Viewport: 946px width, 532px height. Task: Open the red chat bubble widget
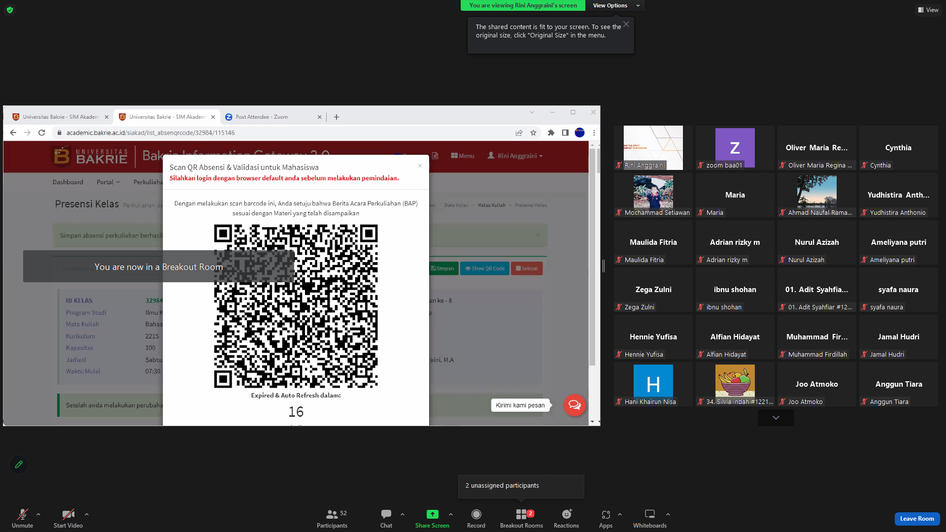(574, 405)
